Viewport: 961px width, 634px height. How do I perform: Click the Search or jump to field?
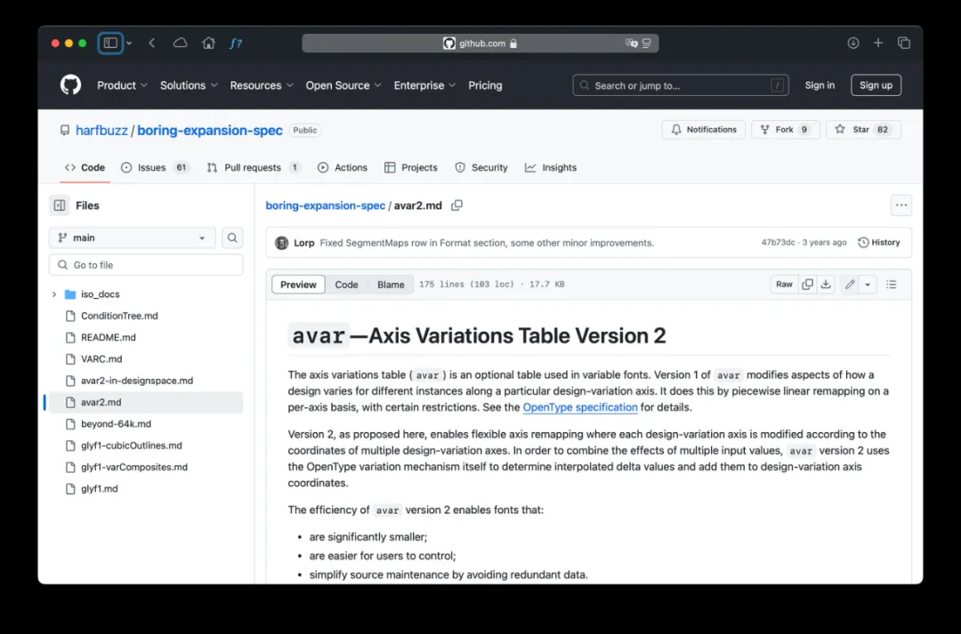tap(681, 85)
